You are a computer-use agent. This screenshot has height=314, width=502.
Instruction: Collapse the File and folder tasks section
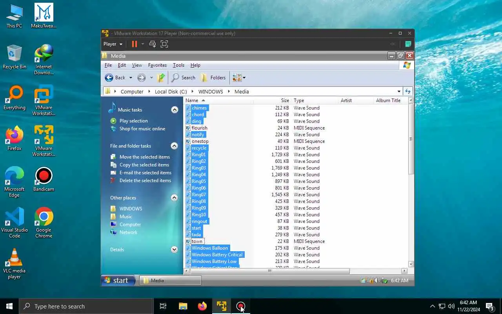(x=175, y=146)
